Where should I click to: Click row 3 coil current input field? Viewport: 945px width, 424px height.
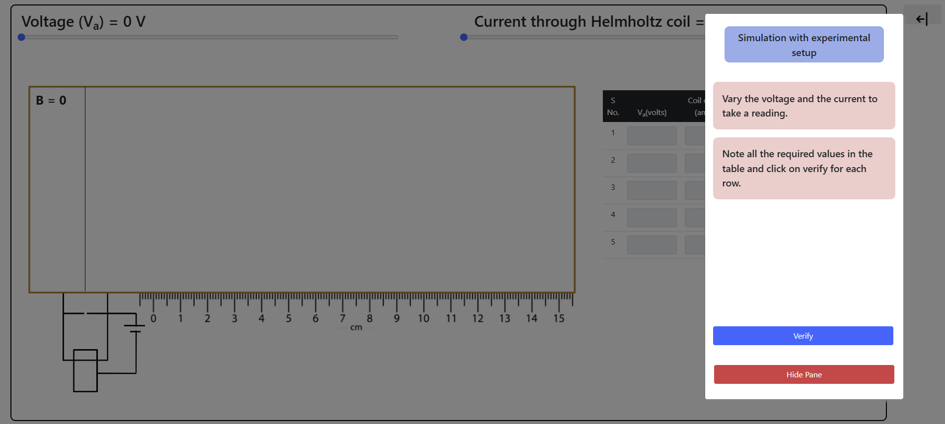point(695,190)
